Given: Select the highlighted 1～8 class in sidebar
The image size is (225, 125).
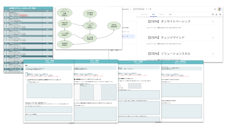Looking at the screenshot, I should pyautogui.click(x=129, y=36).
